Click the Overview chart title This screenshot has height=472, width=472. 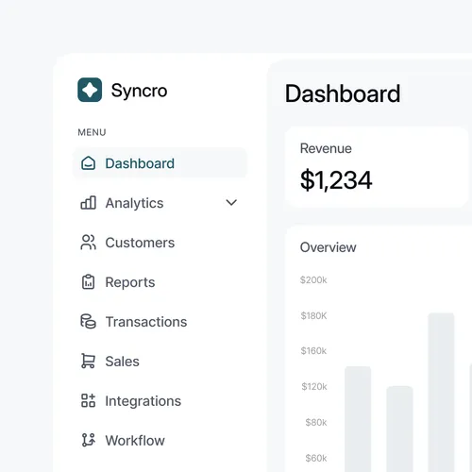tap(328, 247)
